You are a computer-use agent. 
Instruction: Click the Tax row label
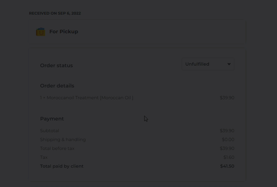(44, 157)
